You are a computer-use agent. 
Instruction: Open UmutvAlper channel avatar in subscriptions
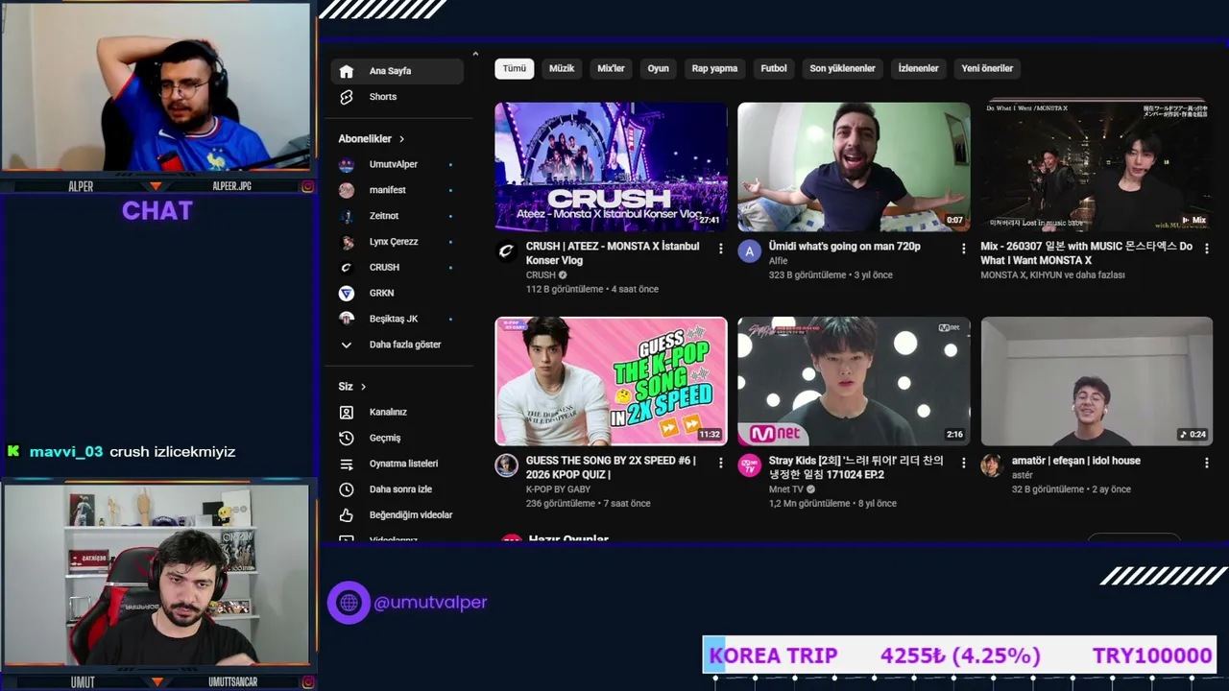[347, 164]
